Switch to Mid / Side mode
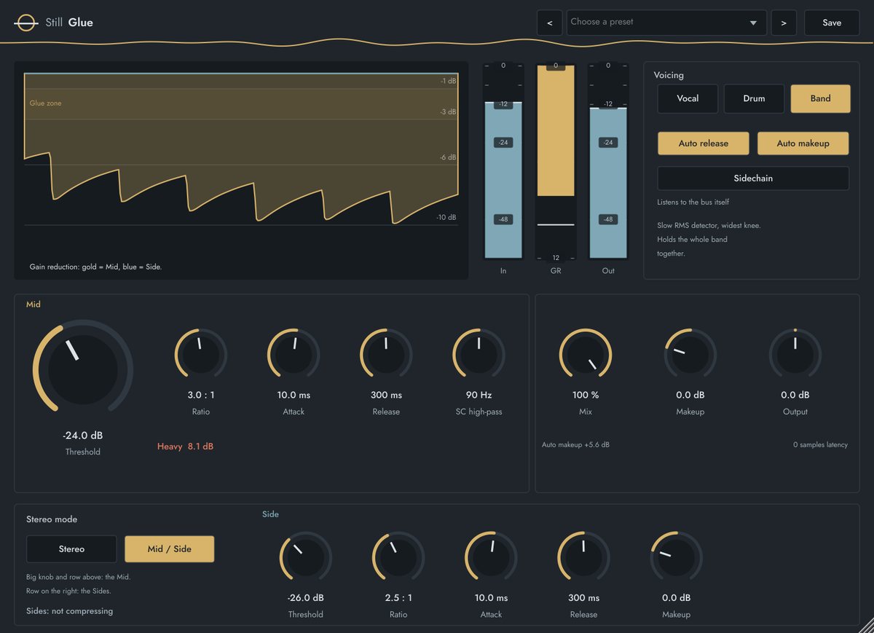Image resolution: width=874 pixels, height=633 pixels. 169,549
